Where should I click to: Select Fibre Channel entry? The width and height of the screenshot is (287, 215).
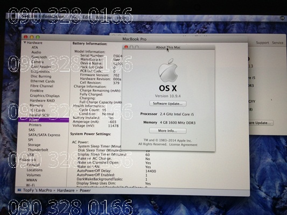coord(42,86)
